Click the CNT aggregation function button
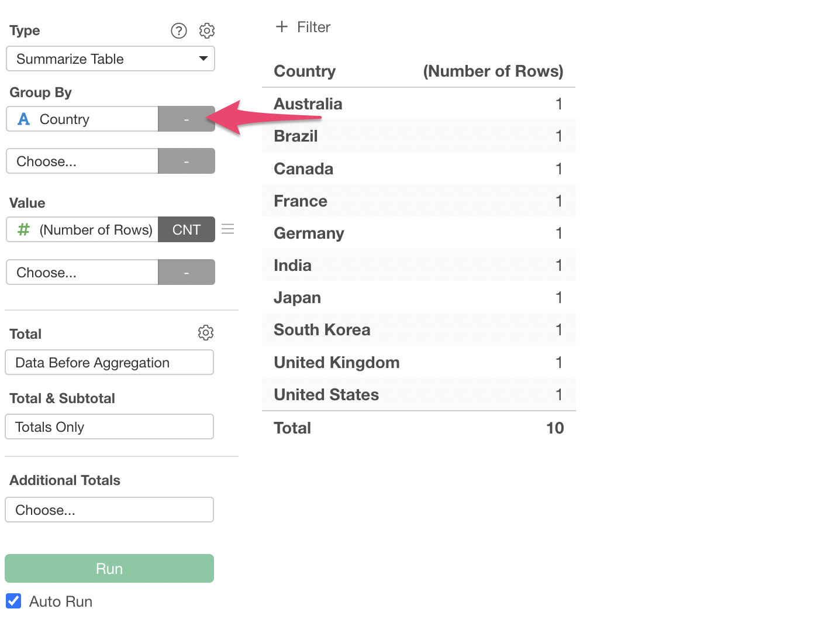835x619 pixels. pyautogui.click(x=186, y=230)
